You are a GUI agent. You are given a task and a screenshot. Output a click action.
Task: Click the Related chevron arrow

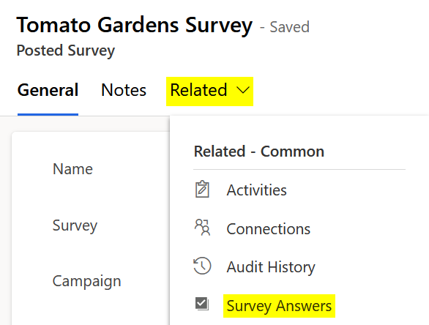[x=242, y=90]
